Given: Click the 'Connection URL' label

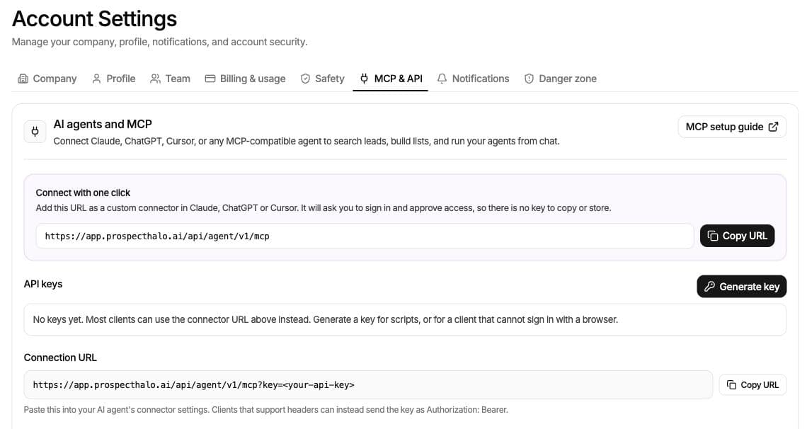Looking at the screenshot, I should click(x=60, y=357).
